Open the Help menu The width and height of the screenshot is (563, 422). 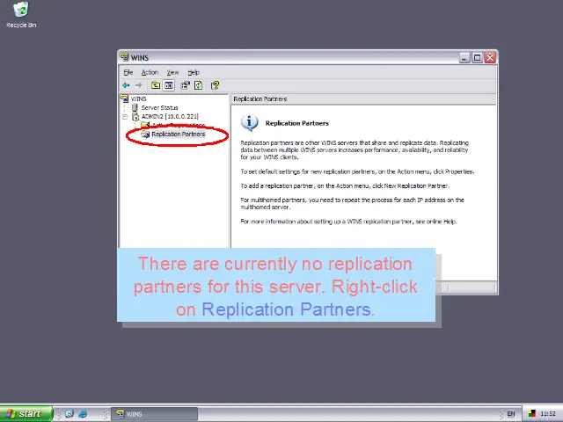click(x=194, y=72)
